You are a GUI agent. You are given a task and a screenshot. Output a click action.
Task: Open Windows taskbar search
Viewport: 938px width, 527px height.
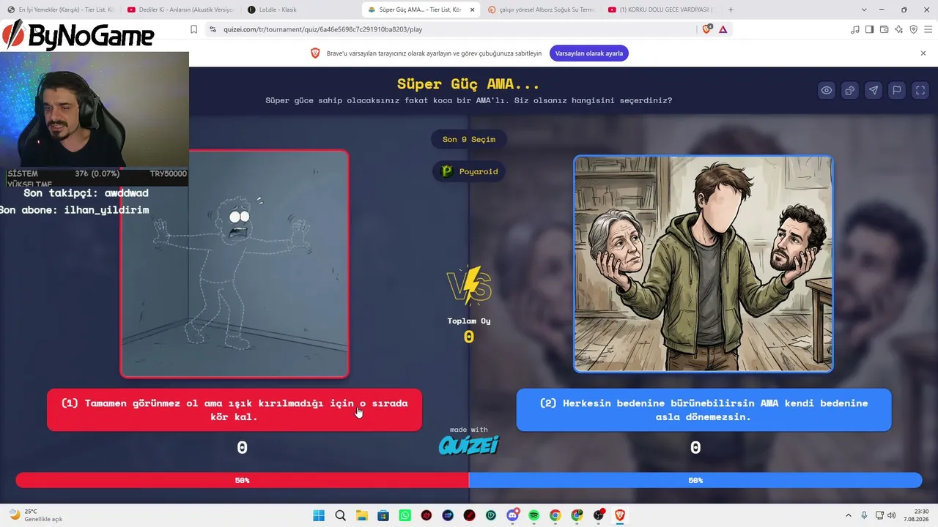340,515
